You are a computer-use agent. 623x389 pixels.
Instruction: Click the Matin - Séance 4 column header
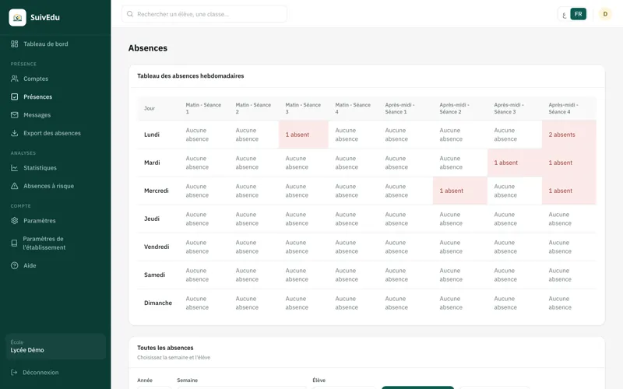[x=353, y=108]
